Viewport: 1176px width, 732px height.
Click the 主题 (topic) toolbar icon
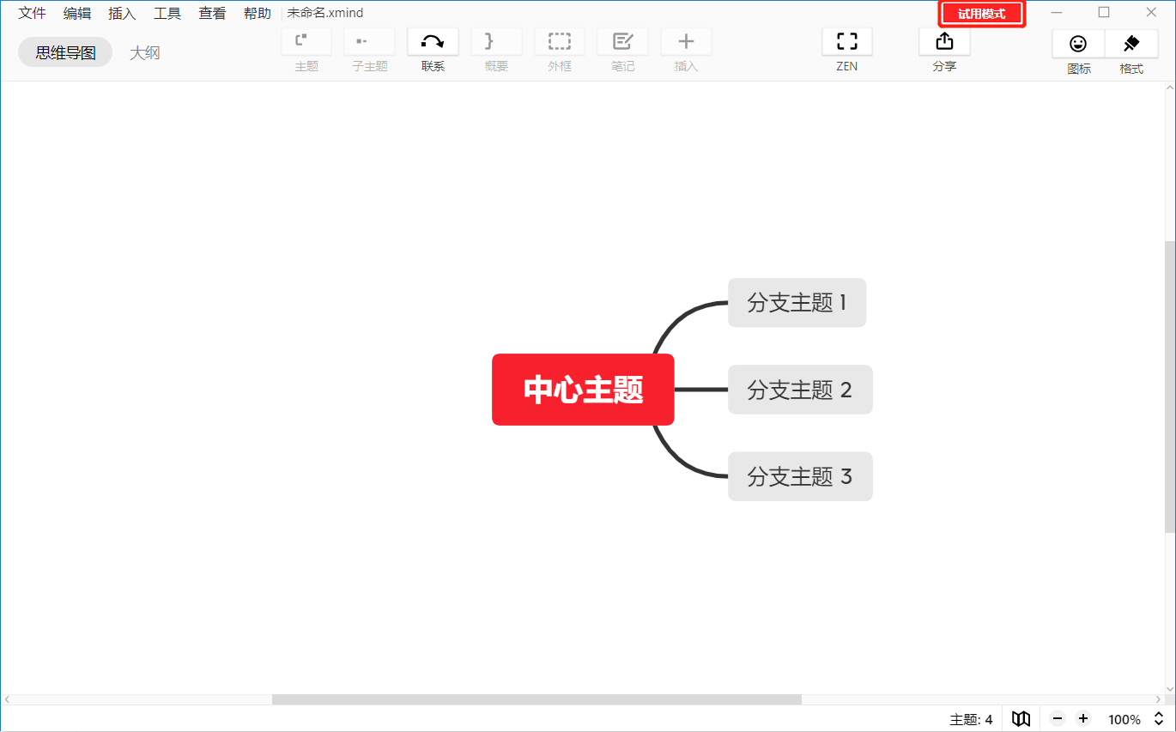pyautogui.click(x=306, y=41)
